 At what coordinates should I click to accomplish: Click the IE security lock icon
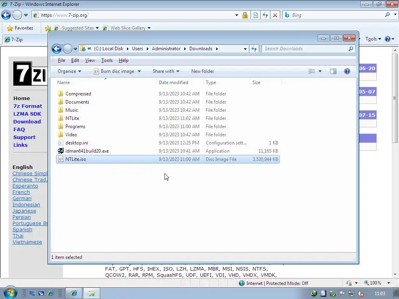click(245, 15)
